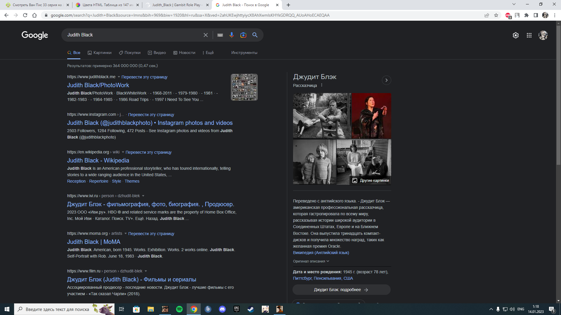Reload the page
The width and height of the screenshot is (561, 315).
click(x=25, y=15)
